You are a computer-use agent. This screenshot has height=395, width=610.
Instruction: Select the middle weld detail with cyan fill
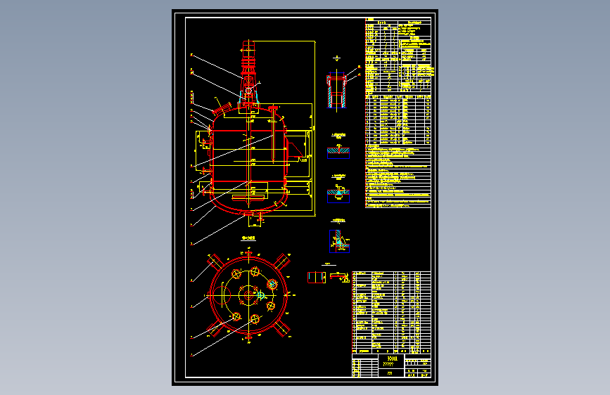tap(338, 195)
